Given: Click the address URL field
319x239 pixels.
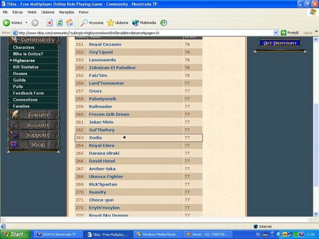Looking at the screenshot, I should point(145,33).
